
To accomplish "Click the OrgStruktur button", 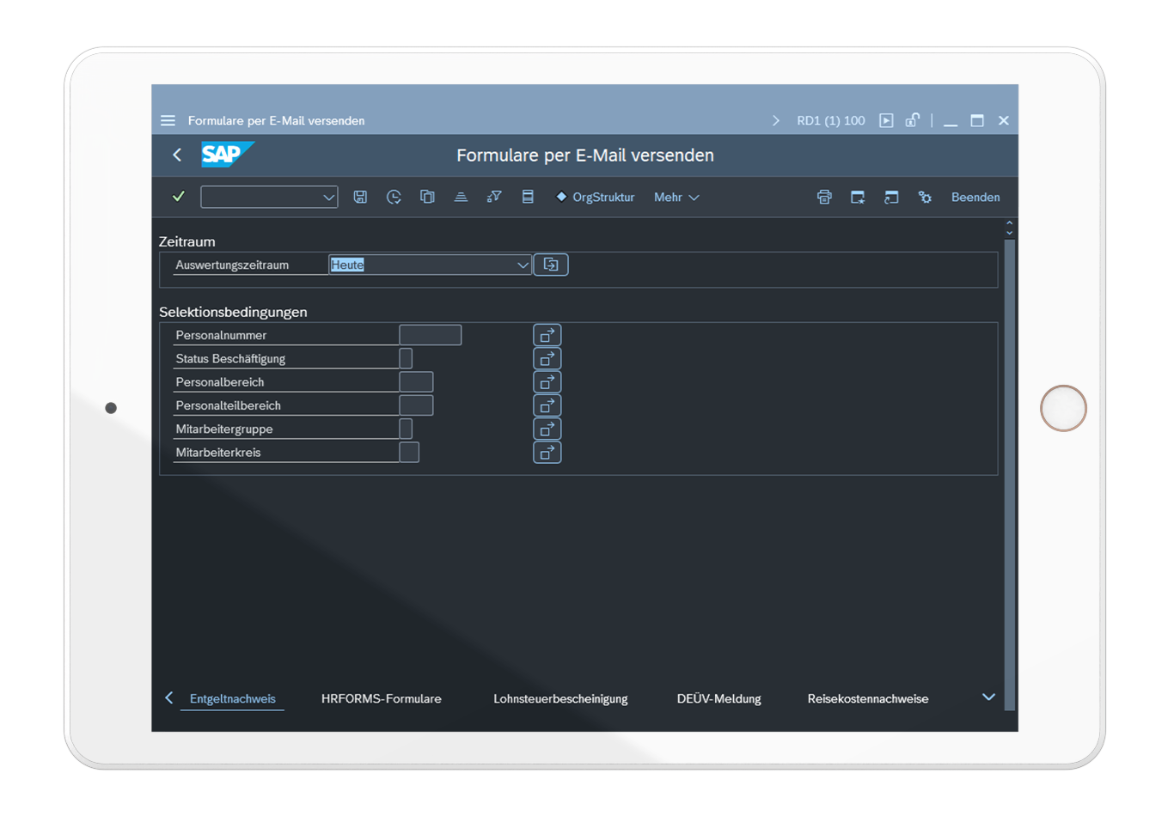I will [x=595, y=197].
